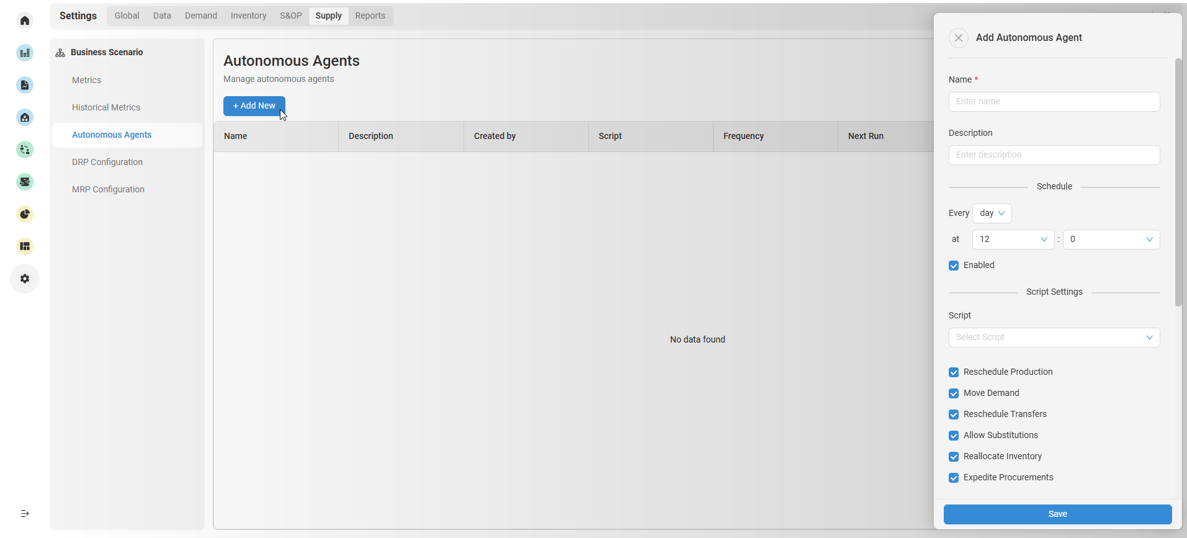Click the dashboard grid sidebar icon
Image resolution: width=1187 pixels, height=538 pixels.
(x=25, y=246)
